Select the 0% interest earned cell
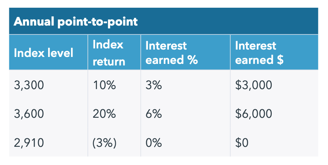The height and width of the screenshot is (165, 328). point(154,143)
